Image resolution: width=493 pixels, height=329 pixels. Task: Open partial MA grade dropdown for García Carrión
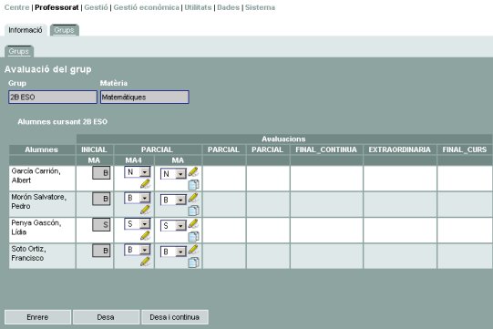173,174
